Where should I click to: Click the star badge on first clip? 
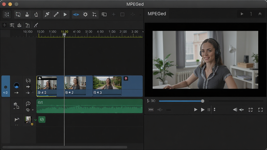[x=40, y=78]
